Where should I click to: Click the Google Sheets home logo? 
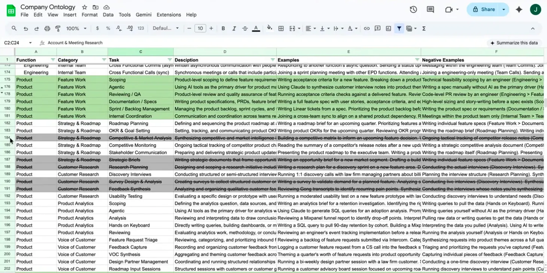(x=11, y=10)
